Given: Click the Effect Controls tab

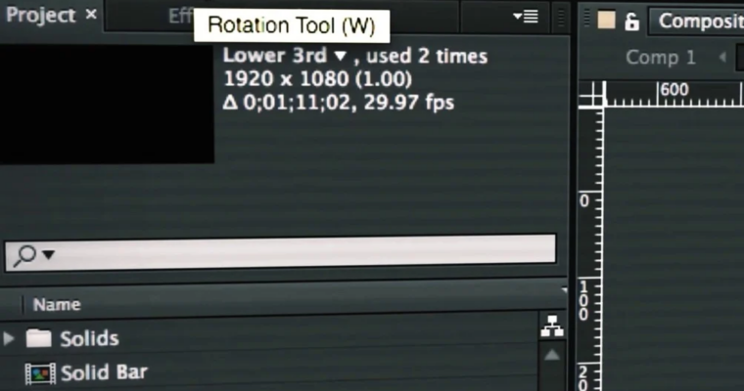Looking at the screenshot, I should [x=181, y=16].
